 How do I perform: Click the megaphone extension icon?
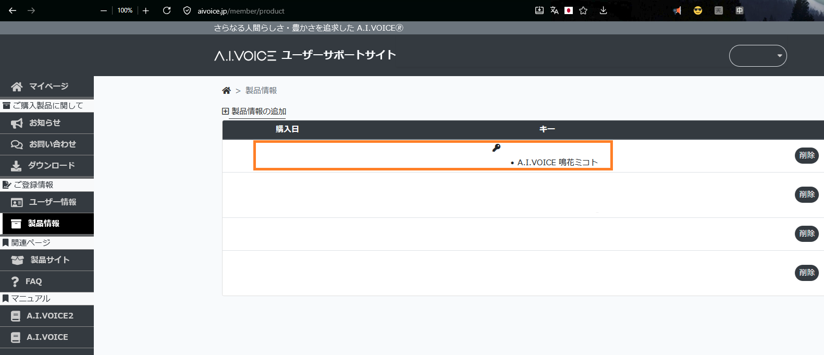pyautogui.click(x=677, y=10)
